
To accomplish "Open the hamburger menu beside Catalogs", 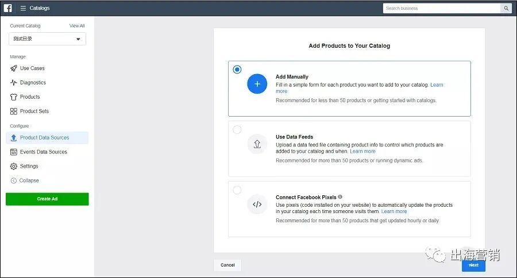I will click(23, 8).
